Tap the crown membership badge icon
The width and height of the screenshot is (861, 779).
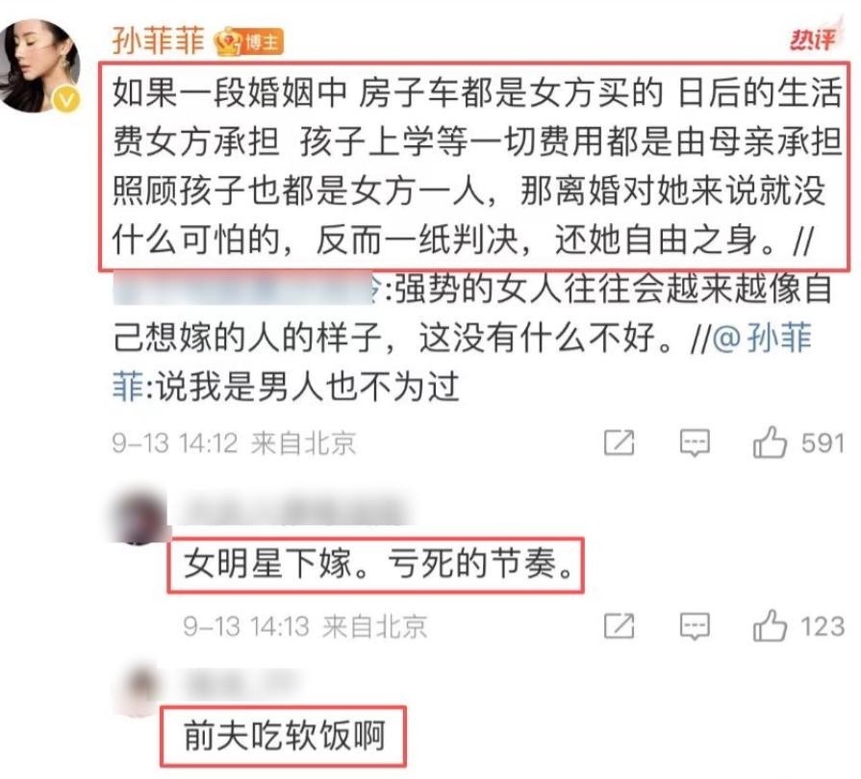(228, 41)
